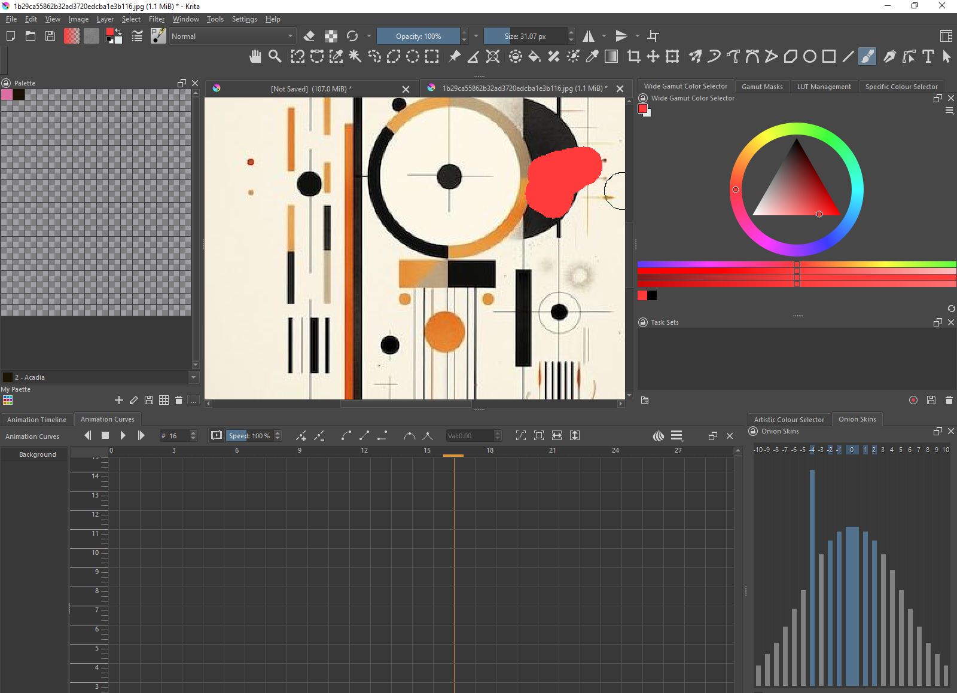957x693 pixels.
Task: Select the Elliptical Selection tool
Action: (x=413, y=57)
